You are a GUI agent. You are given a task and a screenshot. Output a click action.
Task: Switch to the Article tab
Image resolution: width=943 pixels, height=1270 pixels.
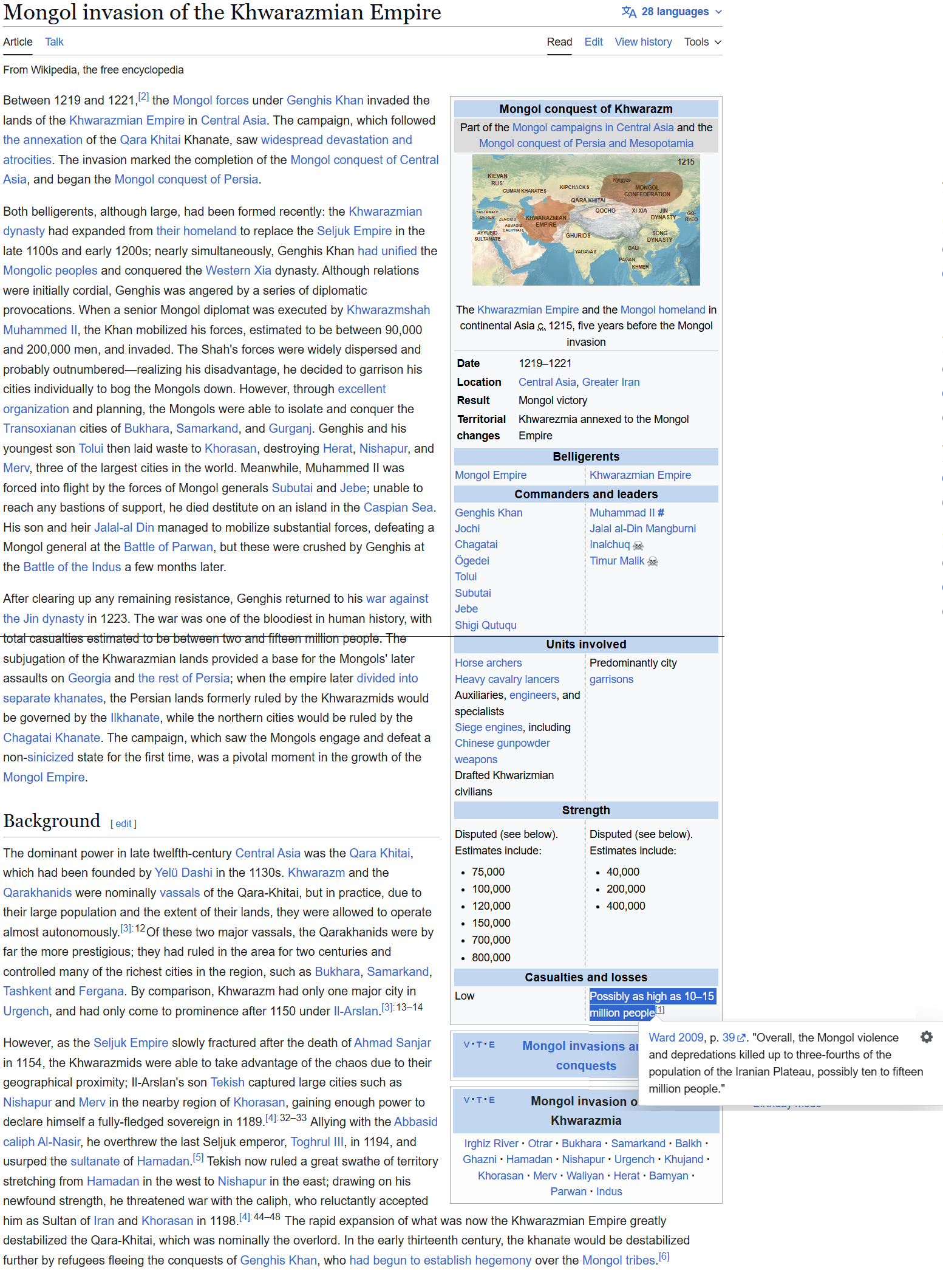[18, 42]
